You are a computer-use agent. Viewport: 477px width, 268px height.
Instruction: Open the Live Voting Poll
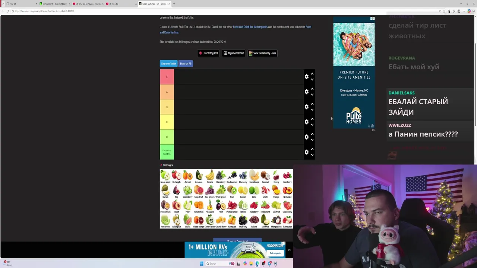click(x=208, y=53)
